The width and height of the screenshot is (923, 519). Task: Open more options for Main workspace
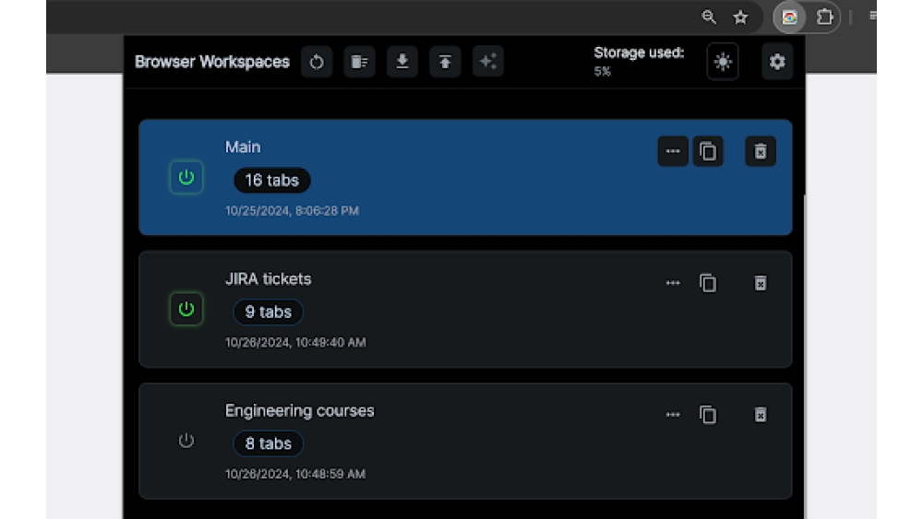pyautogui.click(x=673, y=152)
